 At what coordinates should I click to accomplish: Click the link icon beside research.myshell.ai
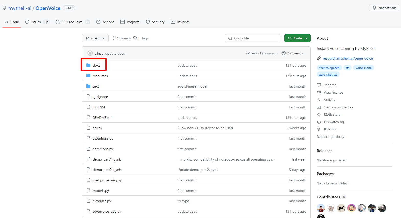pos(319,58)
